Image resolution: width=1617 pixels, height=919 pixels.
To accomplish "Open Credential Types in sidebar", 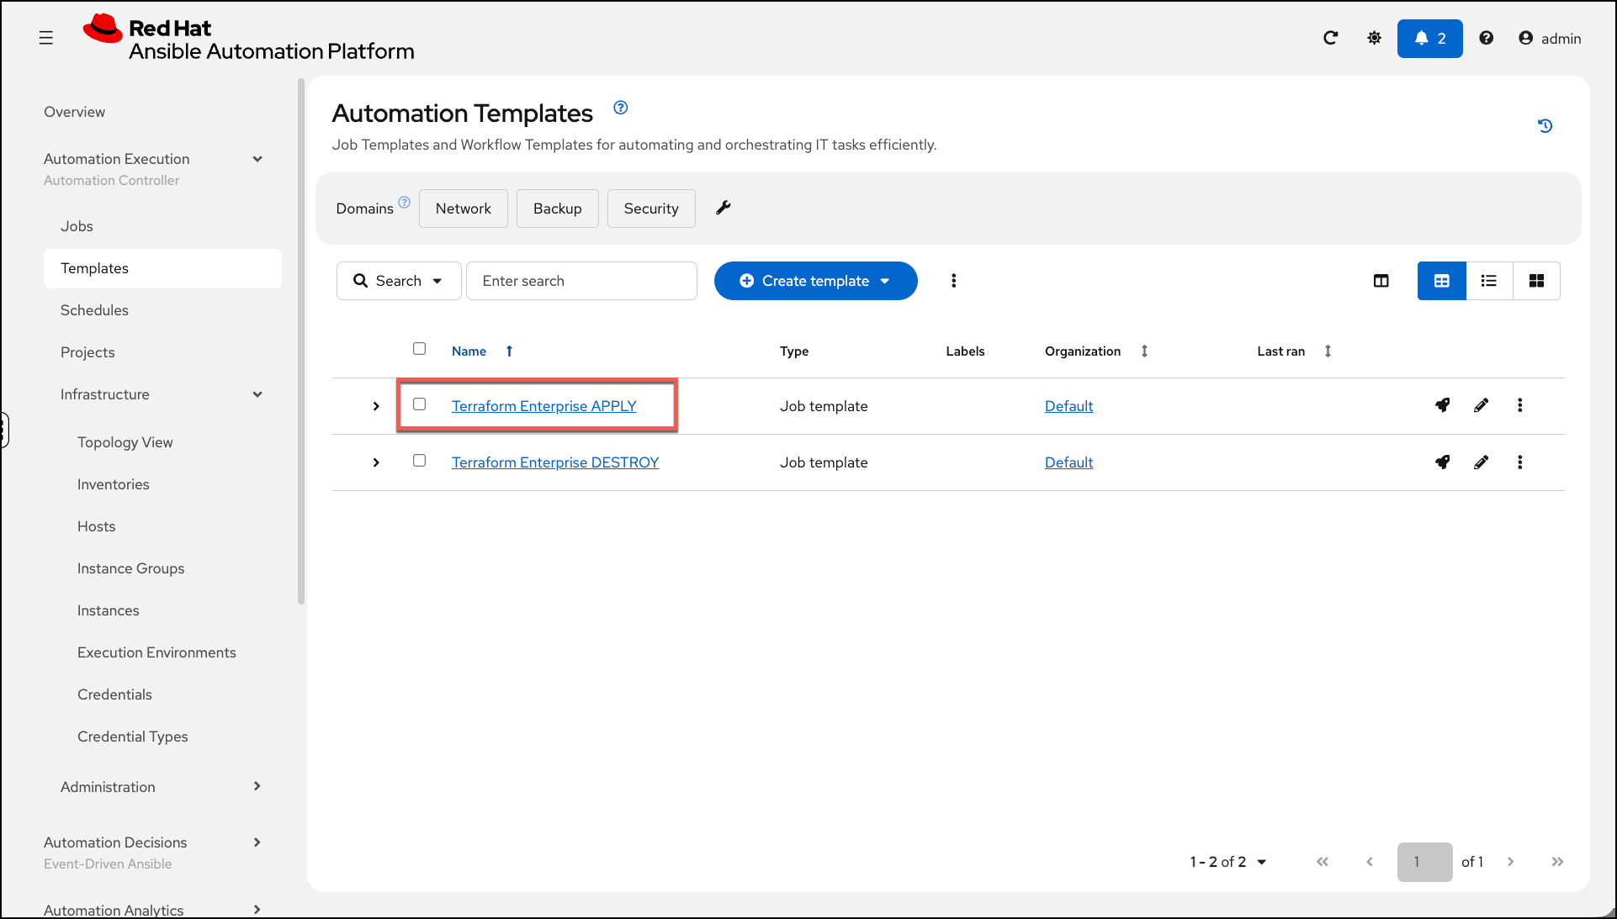I will 133,737.
